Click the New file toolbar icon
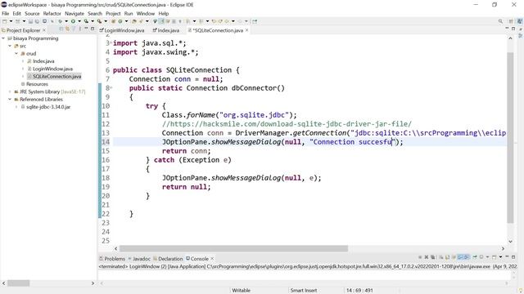 (4, 21)
